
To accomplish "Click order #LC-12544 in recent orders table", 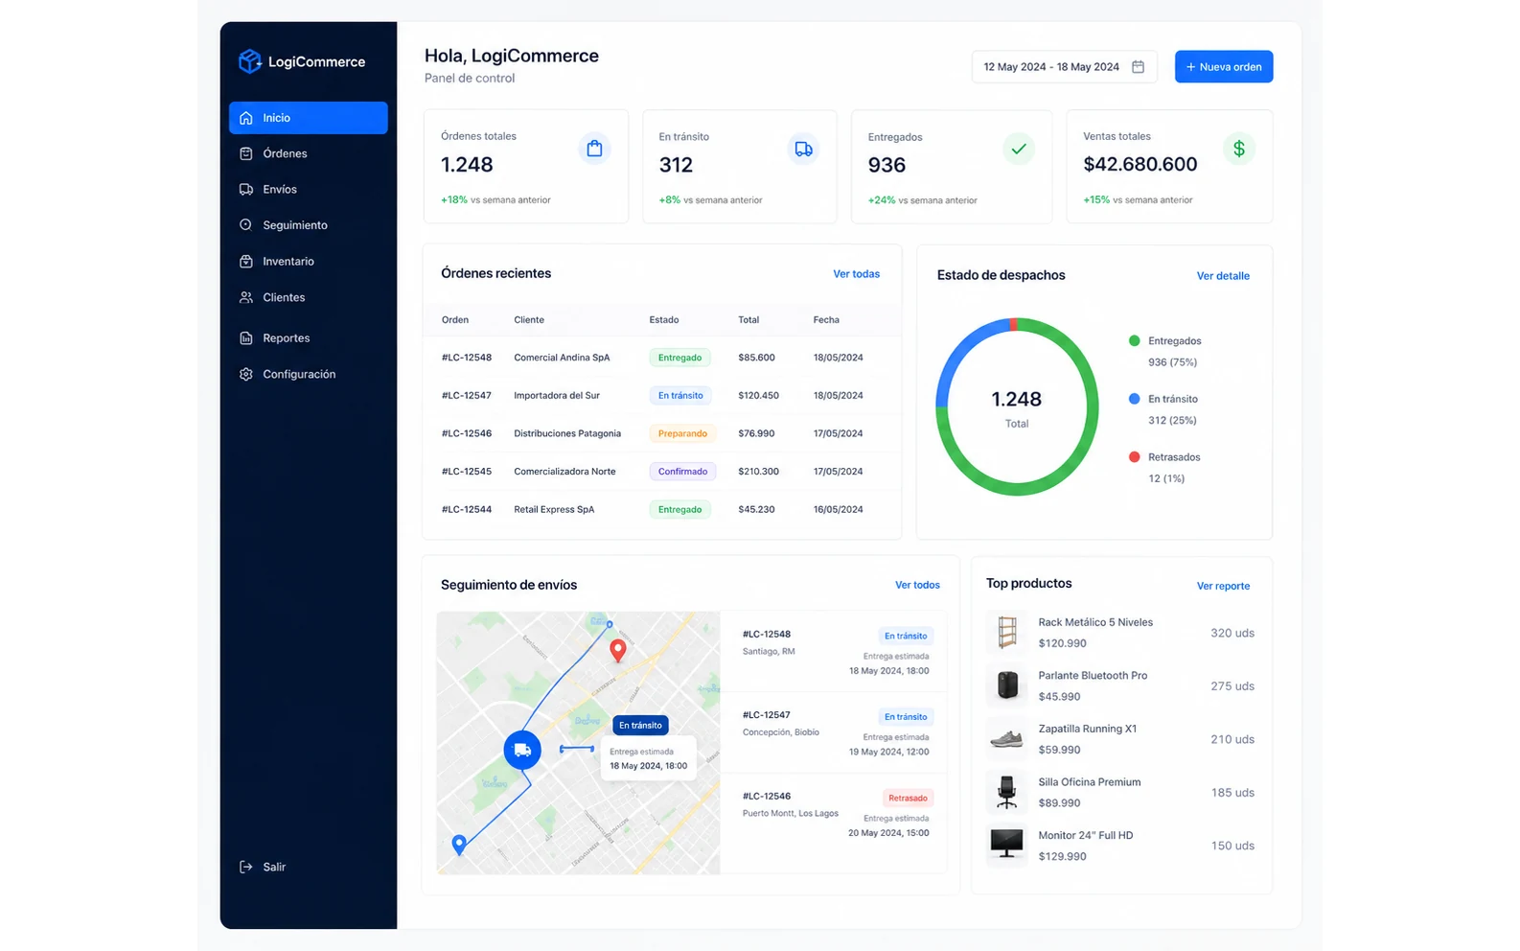I will [x=467, y=509].
